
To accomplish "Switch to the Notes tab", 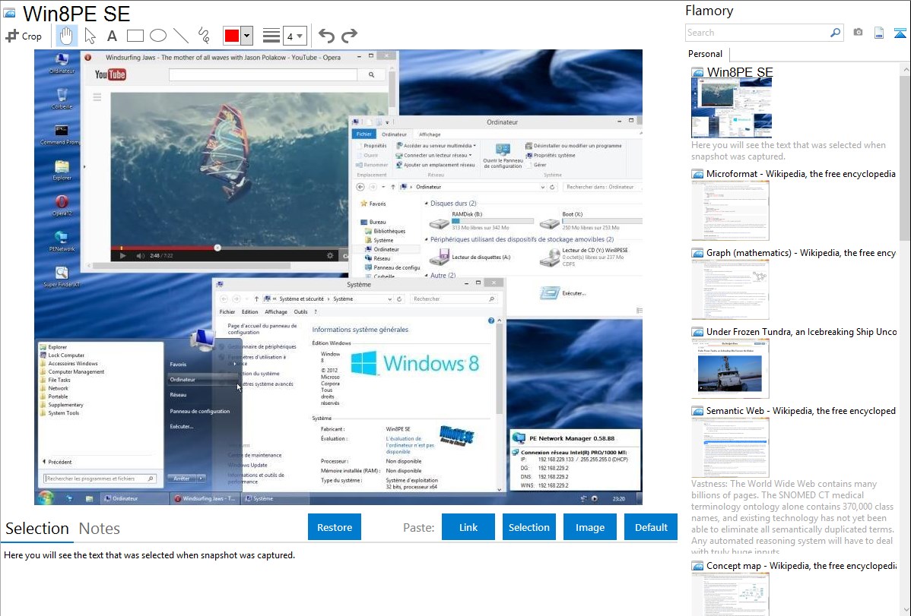I will point(100,529).
